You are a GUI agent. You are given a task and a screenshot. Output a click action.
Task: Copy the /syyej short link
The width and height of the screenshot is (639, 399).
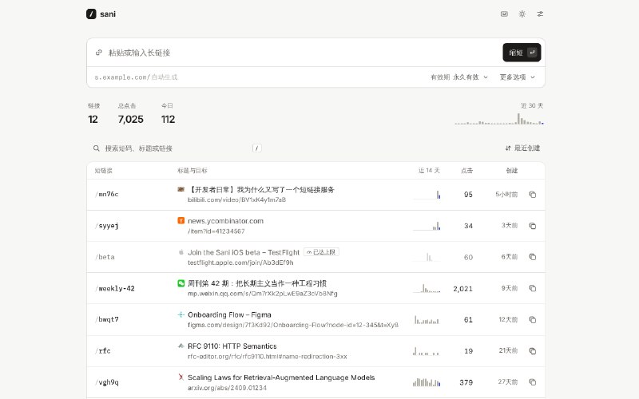533,226
